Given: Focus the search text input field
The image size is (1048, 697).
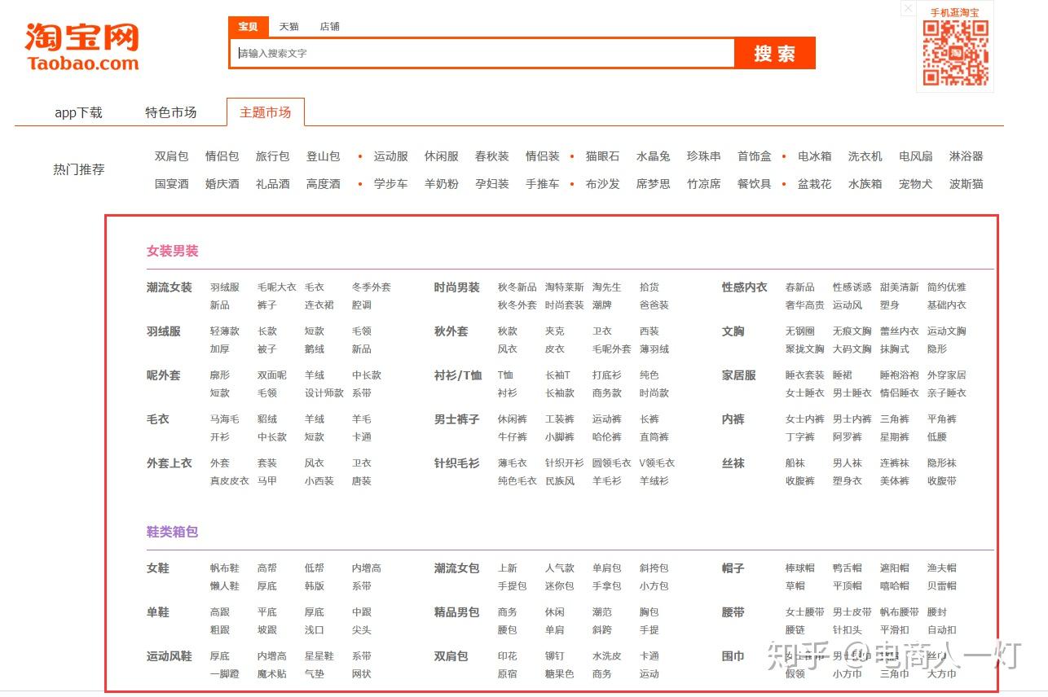Looking at the screenshot, I should 483,53.
